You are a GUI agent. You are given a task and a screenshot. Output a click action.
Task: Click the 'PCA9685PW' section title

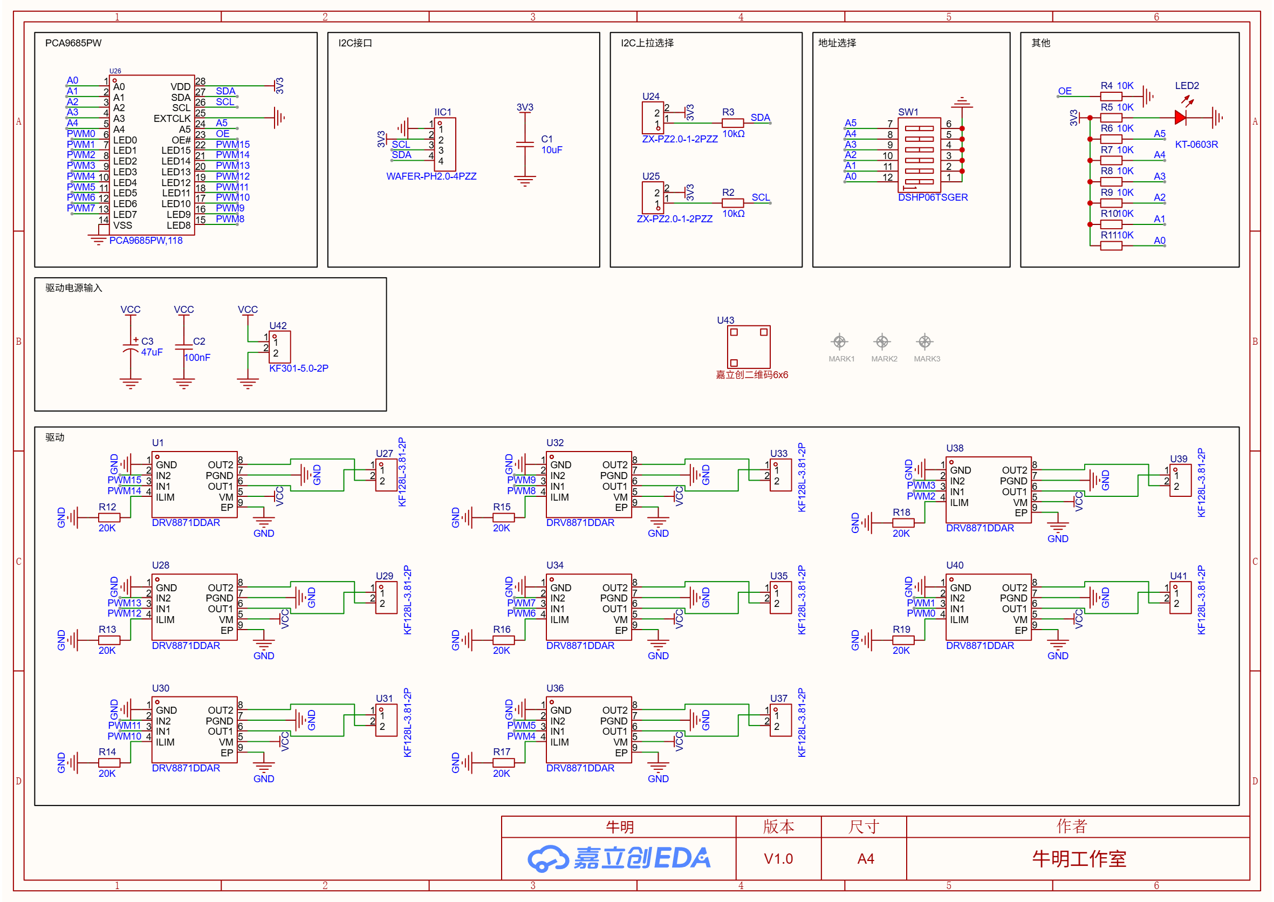click(73, 43)
